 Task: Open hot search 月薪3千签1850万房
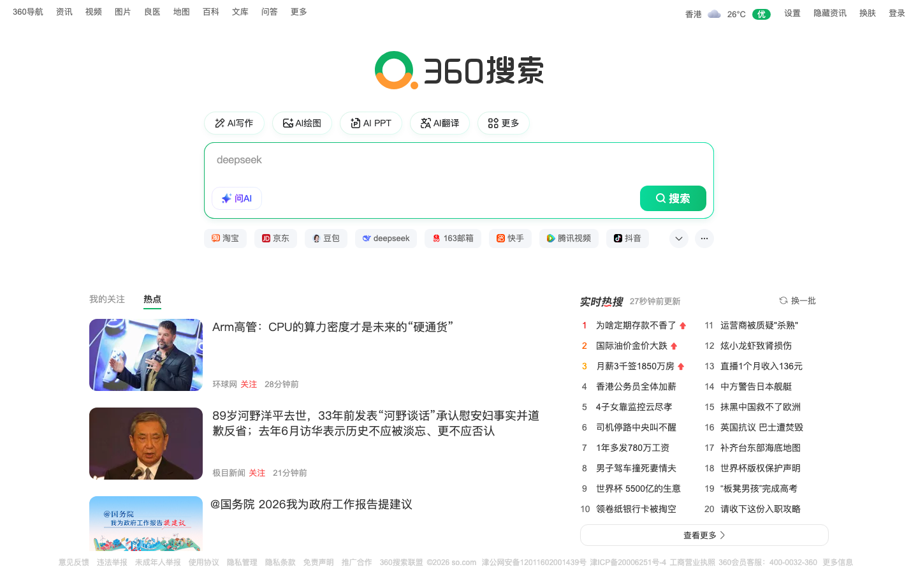click(x=635, y=366)
